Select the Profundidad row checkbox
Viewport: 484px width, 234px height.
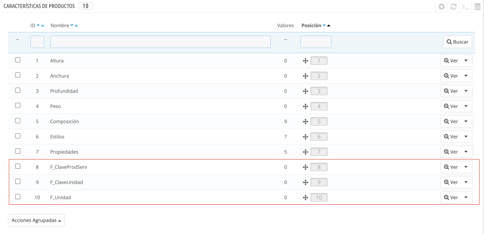[x=17, y=90]
